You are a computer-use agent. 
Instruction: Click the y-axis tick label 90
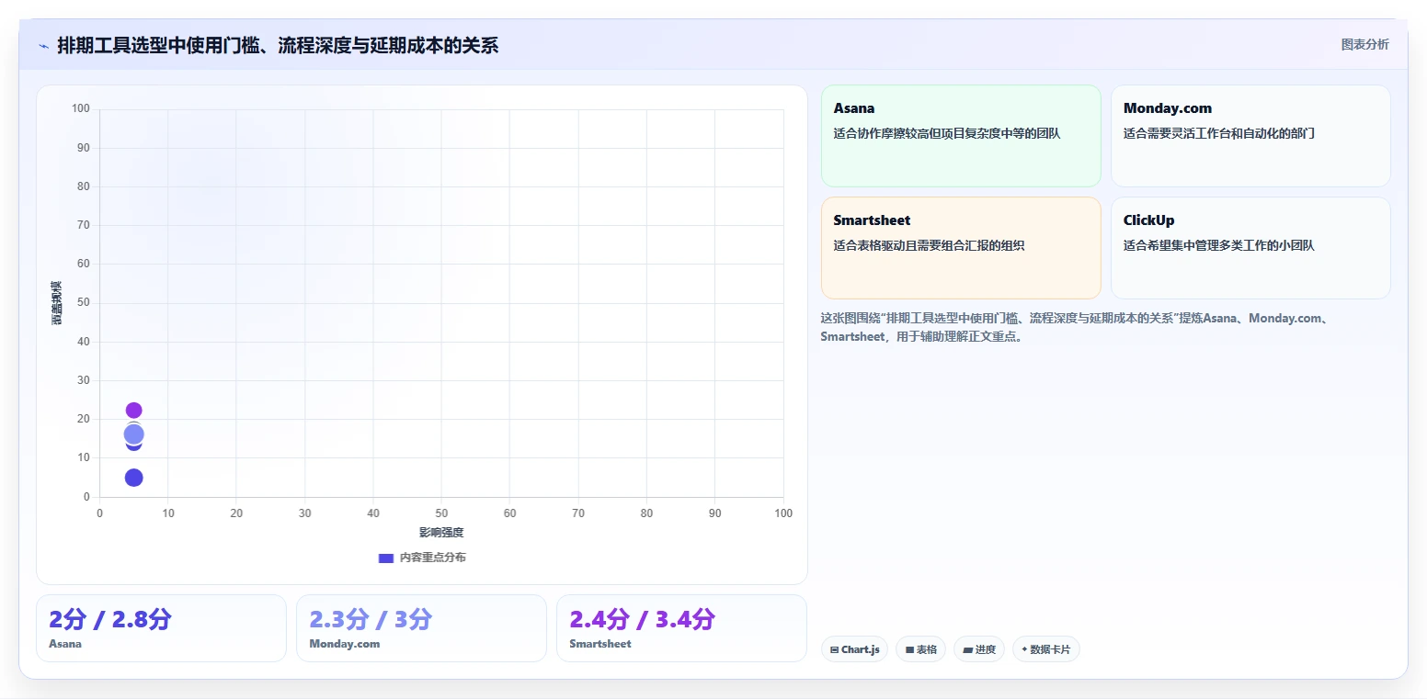(83, 148)
